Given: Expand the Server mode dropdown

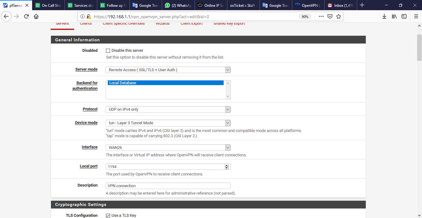Looking at the screenshot, I should (x=168, y=70).
